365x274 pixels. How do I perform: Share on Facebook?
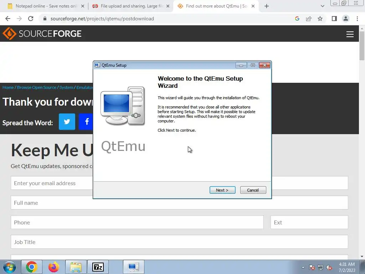(86, 122)
